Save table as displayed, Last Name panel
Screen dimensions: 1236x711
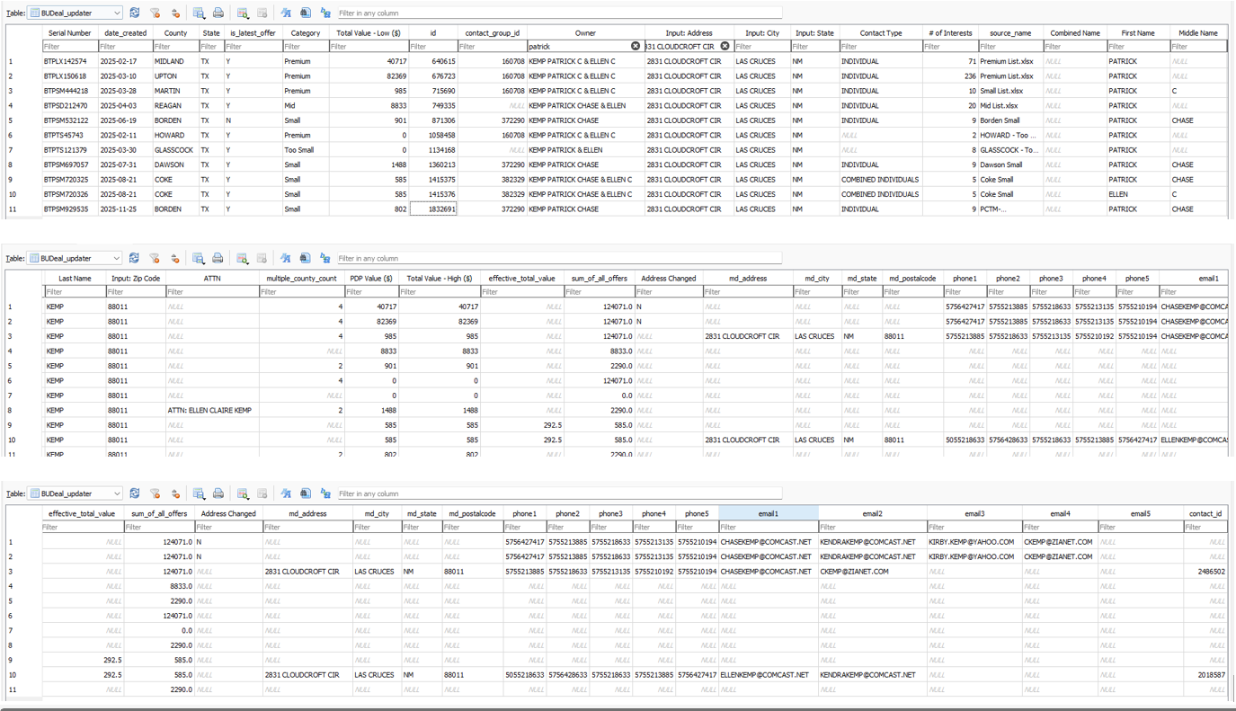198,258
